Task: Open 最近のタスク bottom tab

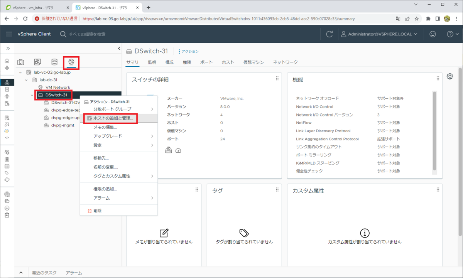Action: click(x=44, y=273)
